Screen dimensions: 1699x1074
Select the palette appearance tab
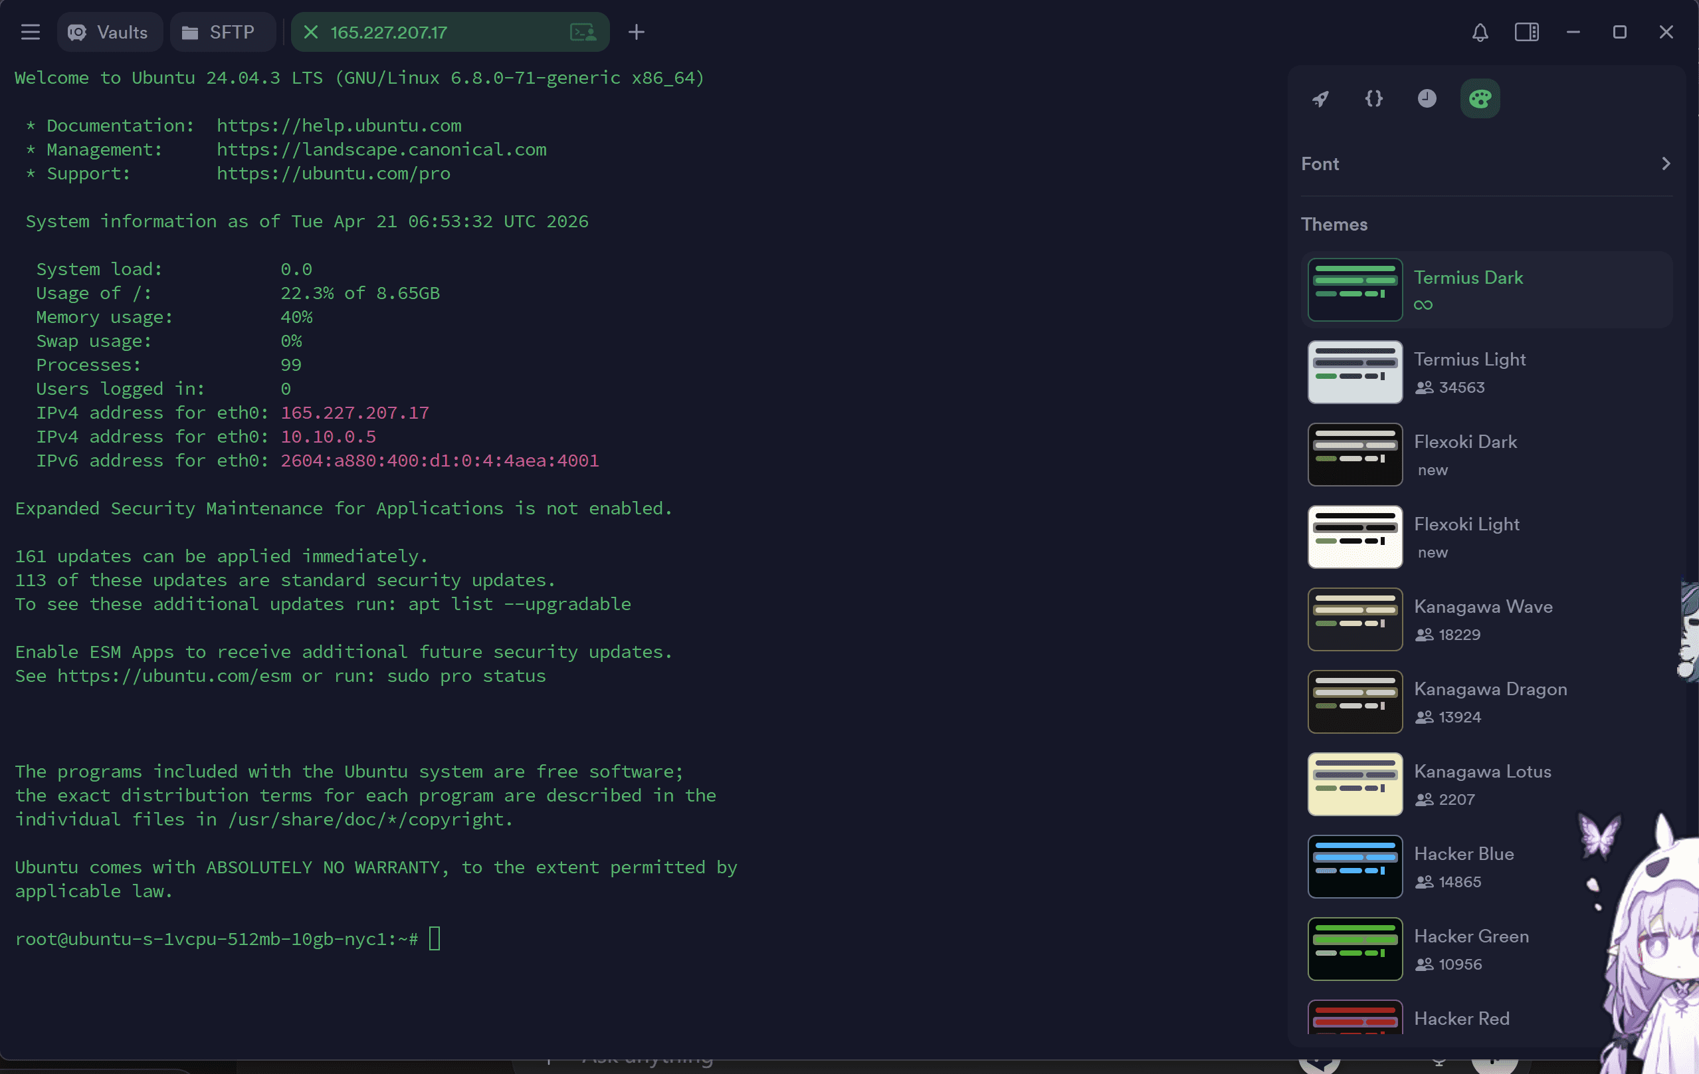pyautogui.click(x=1480, y=99)
